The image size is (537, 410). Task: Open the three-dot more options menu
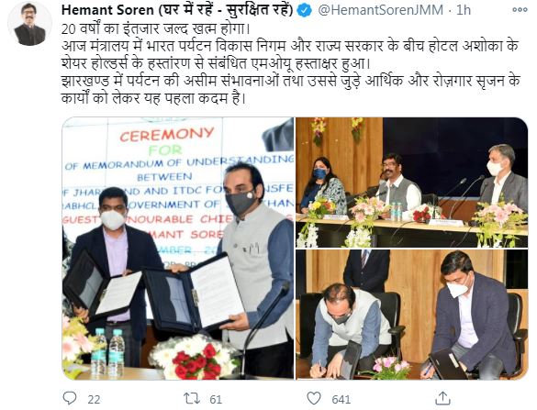(x=520, y=10)
